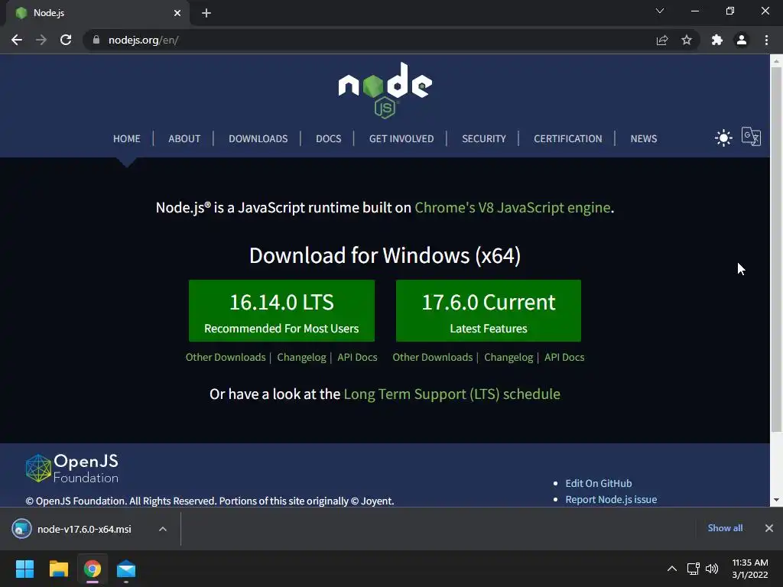The height and width of the screenshot is (587, 783).
Task: Click Show all downloads
Action: (725, 528)
